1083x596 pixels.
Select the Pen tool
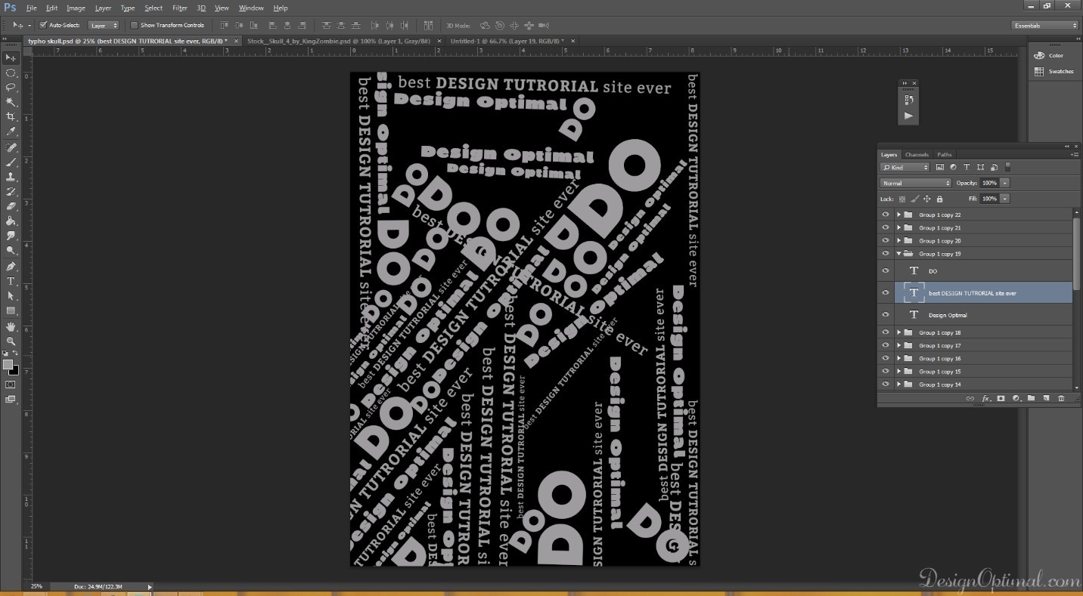11,266
